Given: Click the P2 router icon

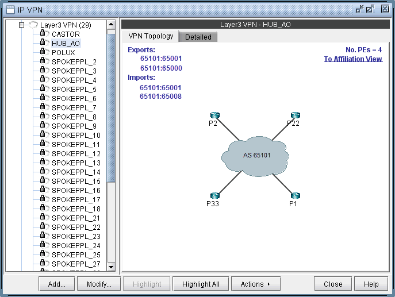Looking at the screenshot, I should [214, 115].
